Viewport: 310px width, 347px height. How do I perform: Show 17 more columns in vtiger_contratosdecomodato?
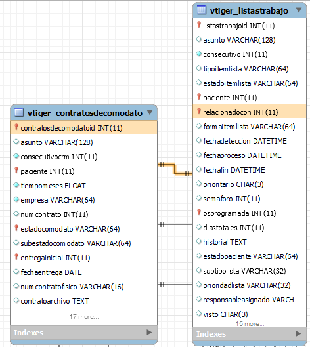tap(84, 317)
